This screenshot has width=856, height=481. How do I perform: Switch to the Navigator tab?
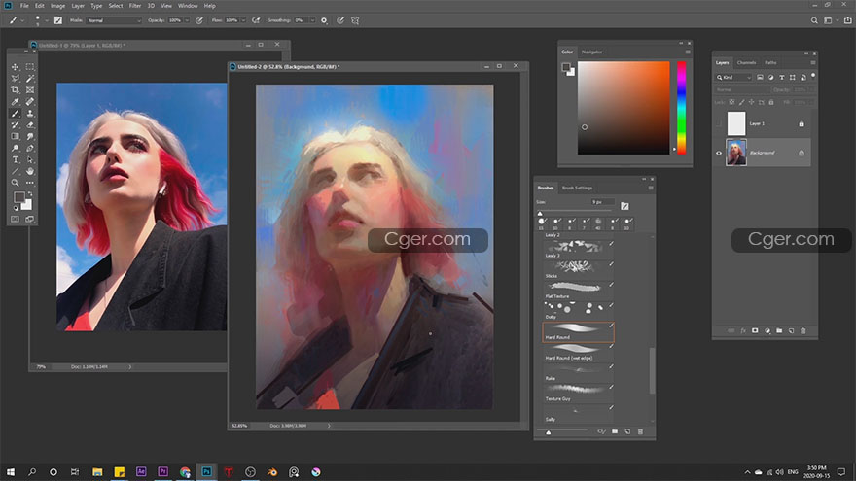(591, 52)
